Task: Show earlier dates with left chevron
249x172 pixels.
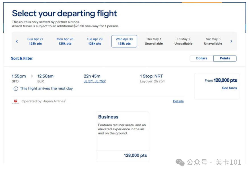Action: 17,41
